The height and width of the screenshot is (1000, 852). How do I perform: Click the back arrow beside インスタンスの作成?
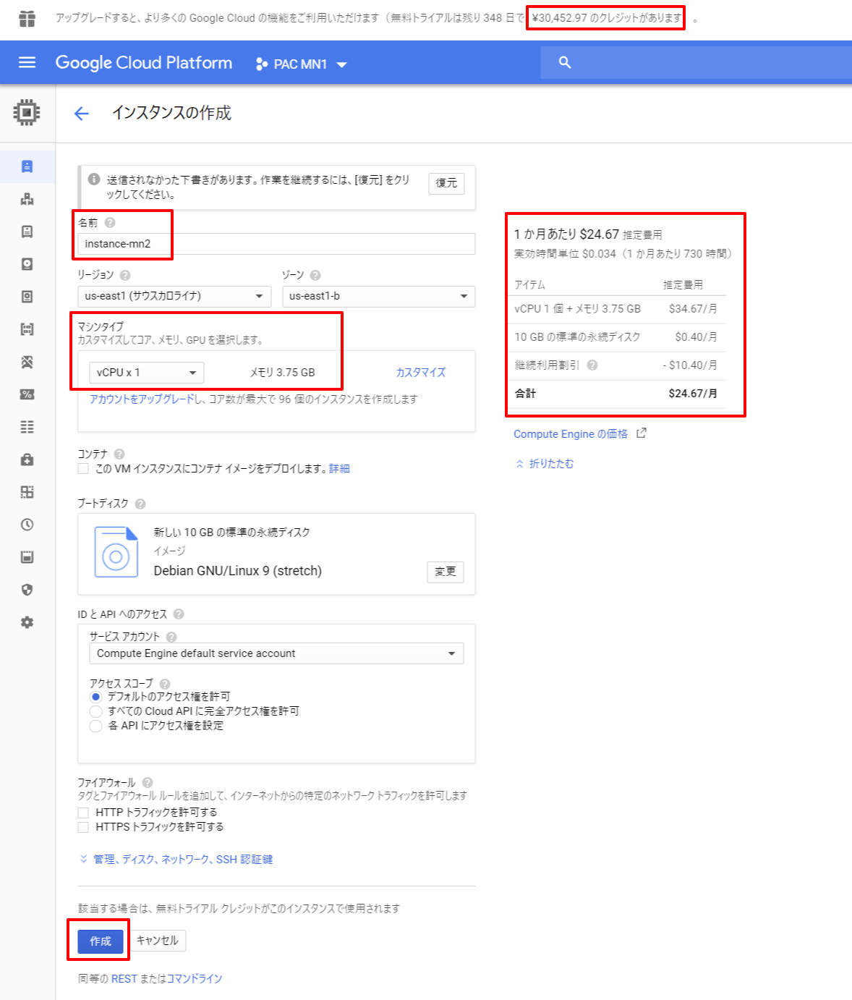click(x=82, y=114)
